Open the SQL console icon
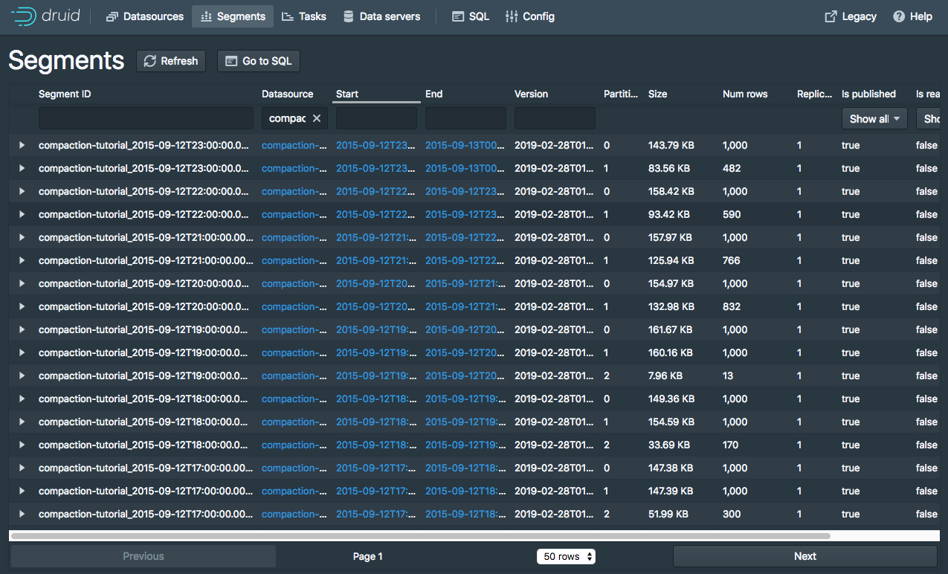This screenshot has height=574, width=948. 458,16
